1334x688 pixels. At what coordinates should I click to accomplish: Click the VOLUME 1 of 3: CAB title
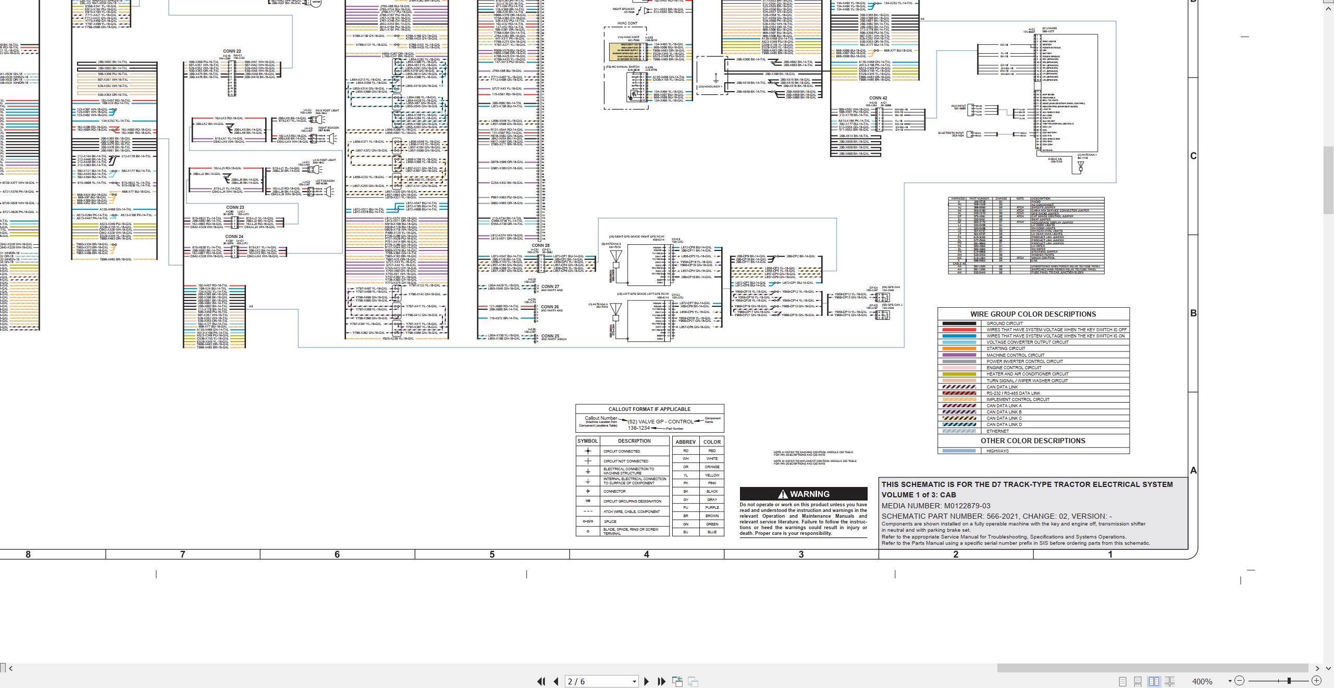coord(919,495)
